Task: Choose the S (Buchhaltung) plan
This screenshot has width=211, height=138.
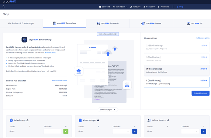Action: pos(177,59)
